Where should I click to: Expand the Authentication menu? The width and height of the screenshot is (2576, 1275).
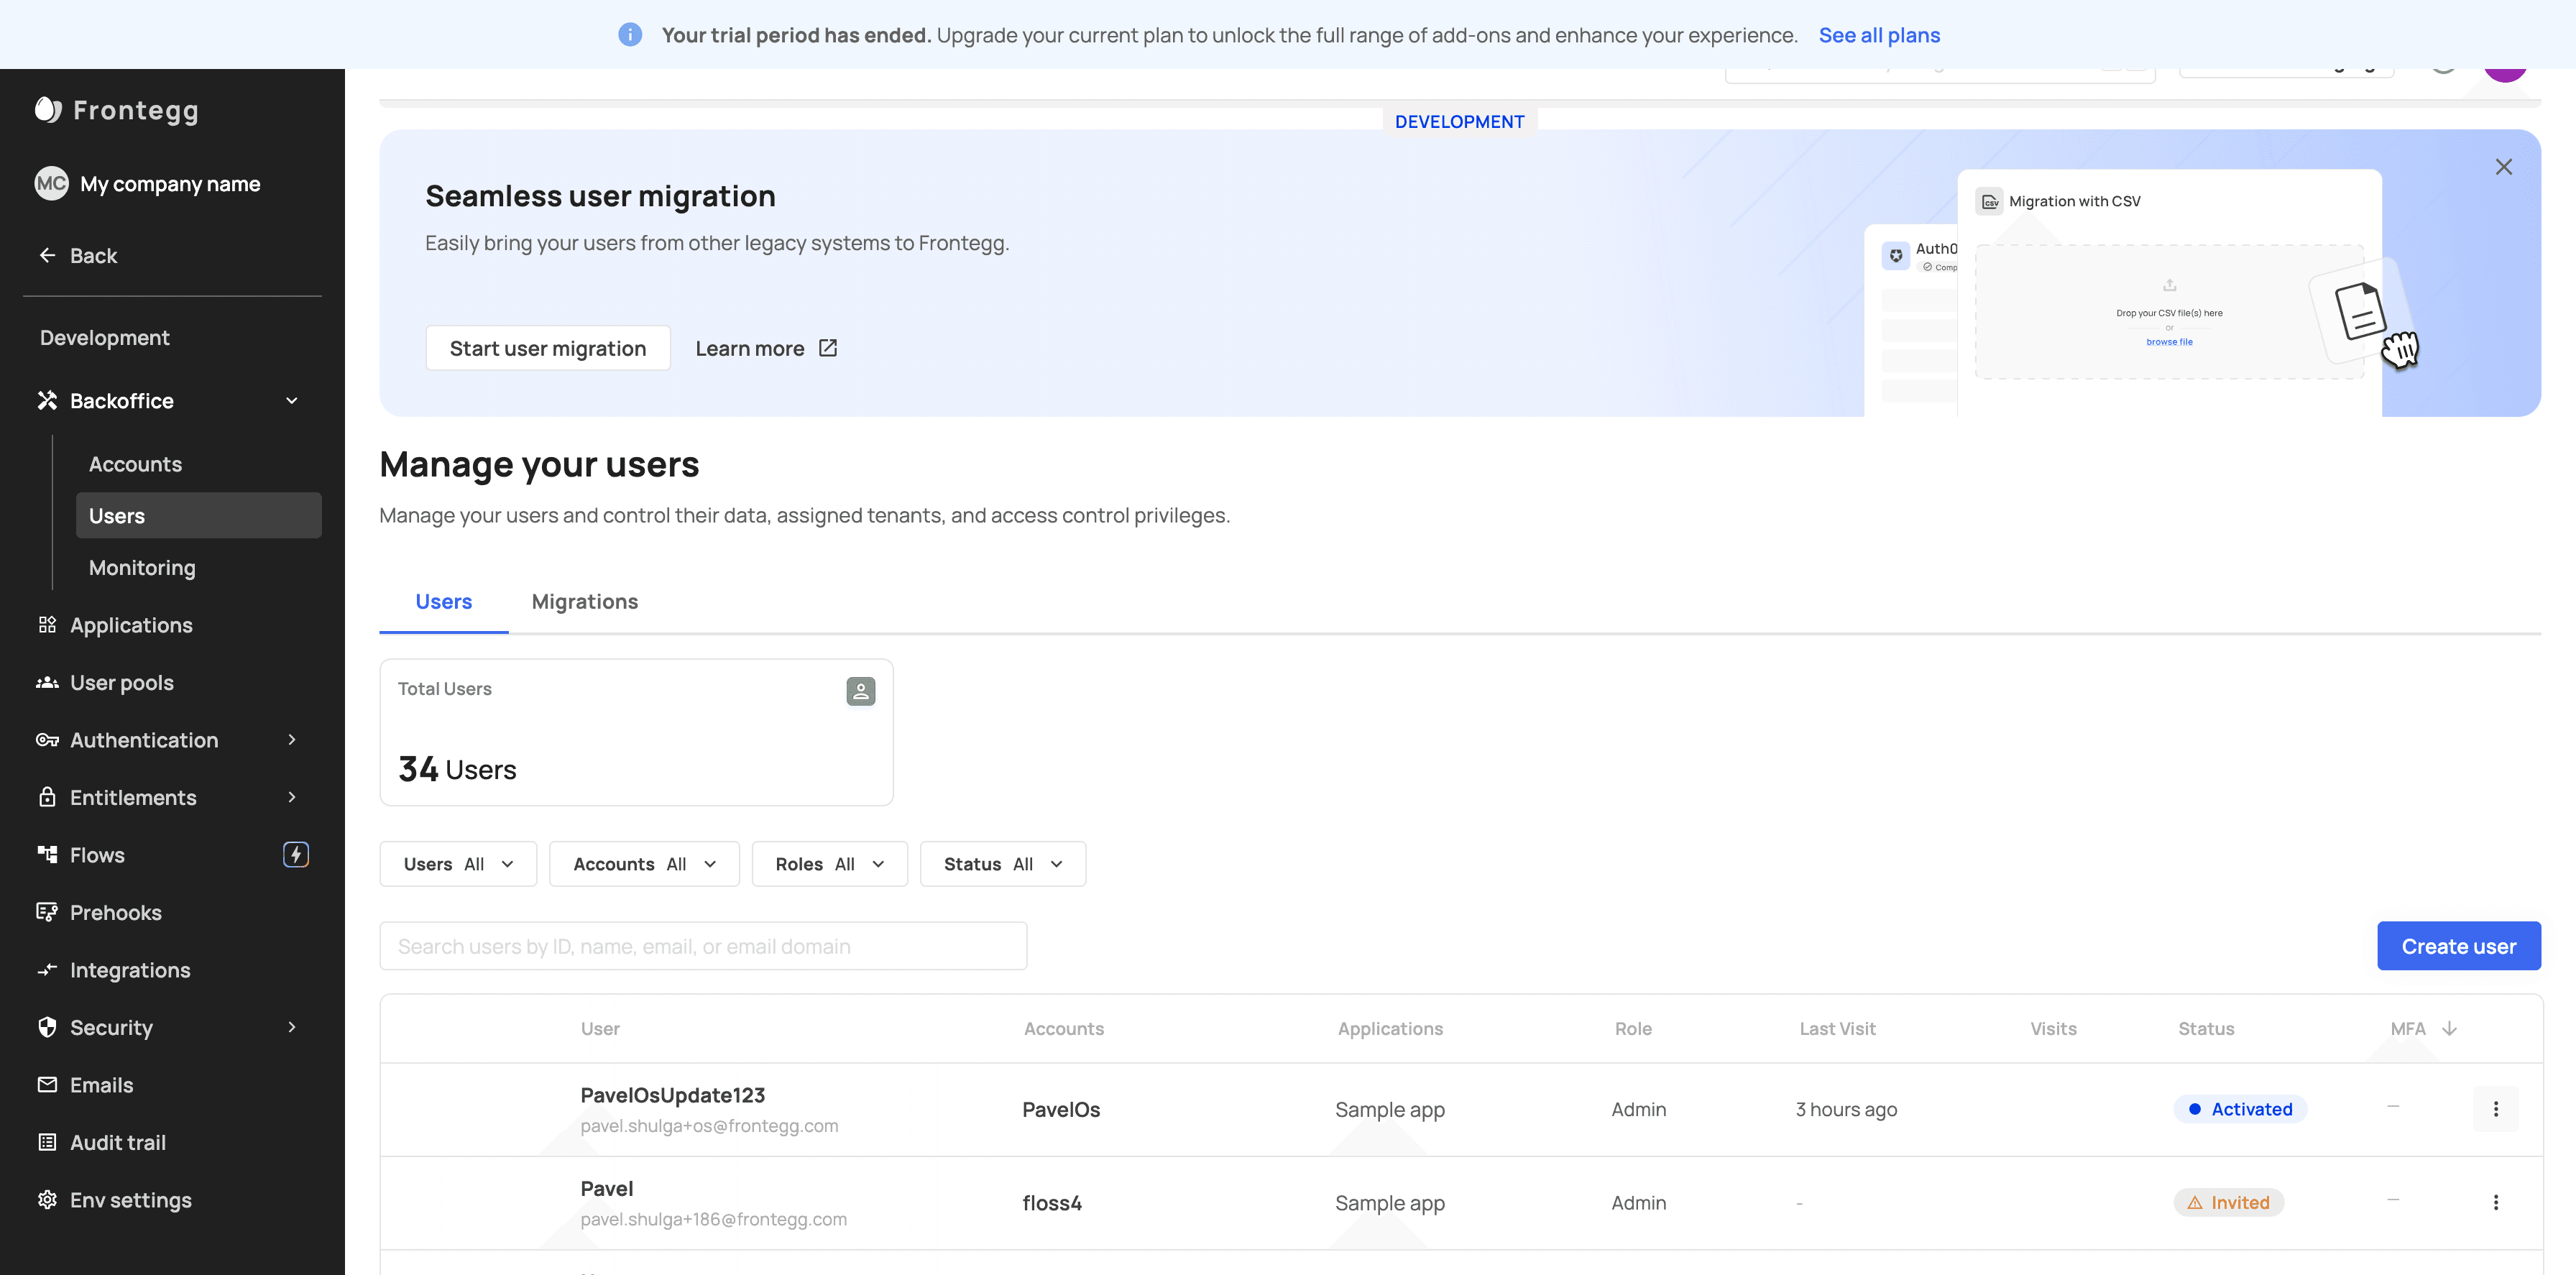click(291, 740)
